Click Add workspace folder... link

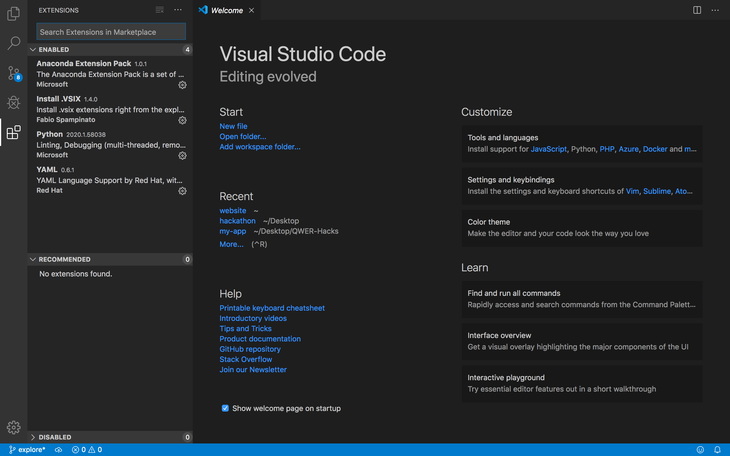(x=260, y=146)
